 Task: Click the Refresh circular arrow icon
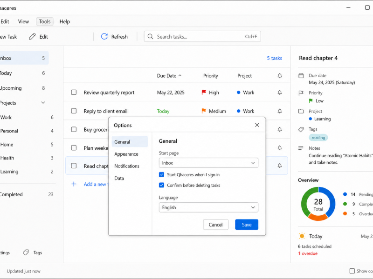(104, 37)
